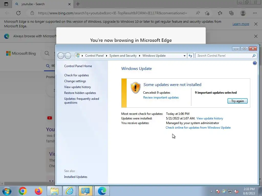Check online for updates from Windows Update
The height and width of the screenshot is (196, 262).
click(x=198, y=128)
